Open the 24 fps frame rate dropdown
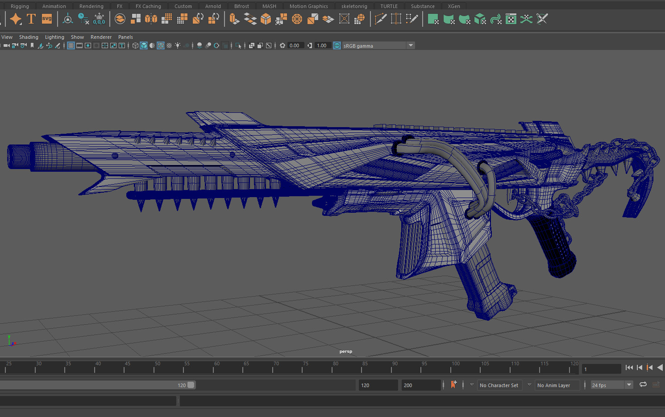The width and height of the screenshot is (665, 417). pyautogui.click(x=629, y=385)
